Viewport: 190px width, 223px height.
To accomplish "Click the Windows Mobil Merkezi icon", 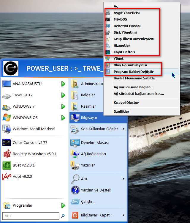I will pos(7,129).
